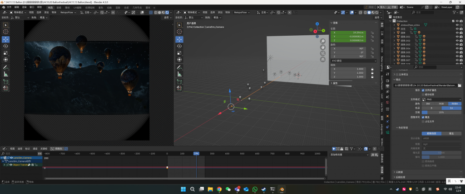
Task: Toggle the overwrite checkbox for image sequence
Action: click(x=423, y=117)
